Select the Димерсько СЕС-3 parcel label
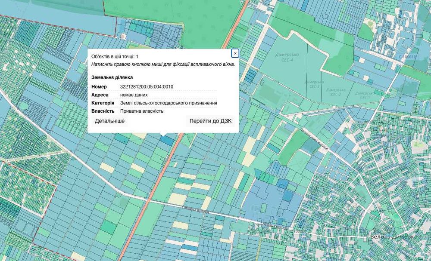The width and height of the screenshot is (431, 261). click(314, 84)
